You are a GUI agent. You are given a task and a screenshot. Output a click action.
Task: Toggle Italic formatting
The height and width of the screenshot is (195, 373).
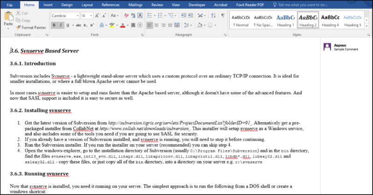point(61,25)
